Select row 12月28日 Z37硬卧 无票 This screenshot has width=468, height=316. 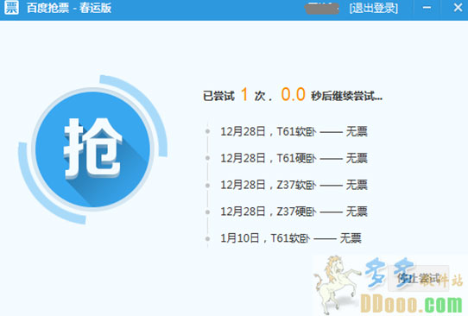click(x=294, y=212)
